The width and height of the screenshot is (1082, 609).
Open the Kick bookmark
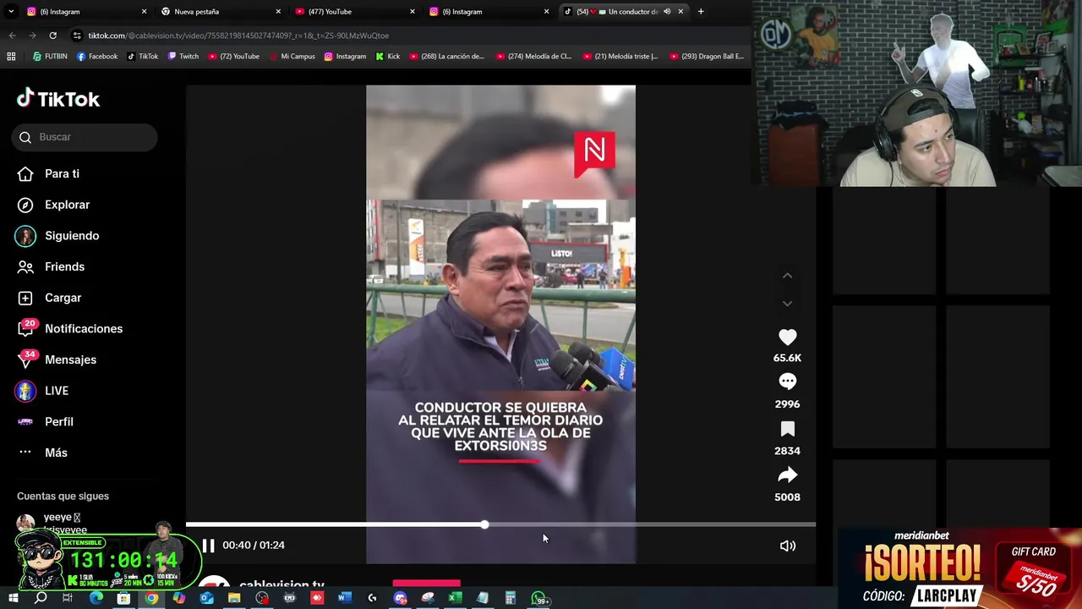click(387, 57)
